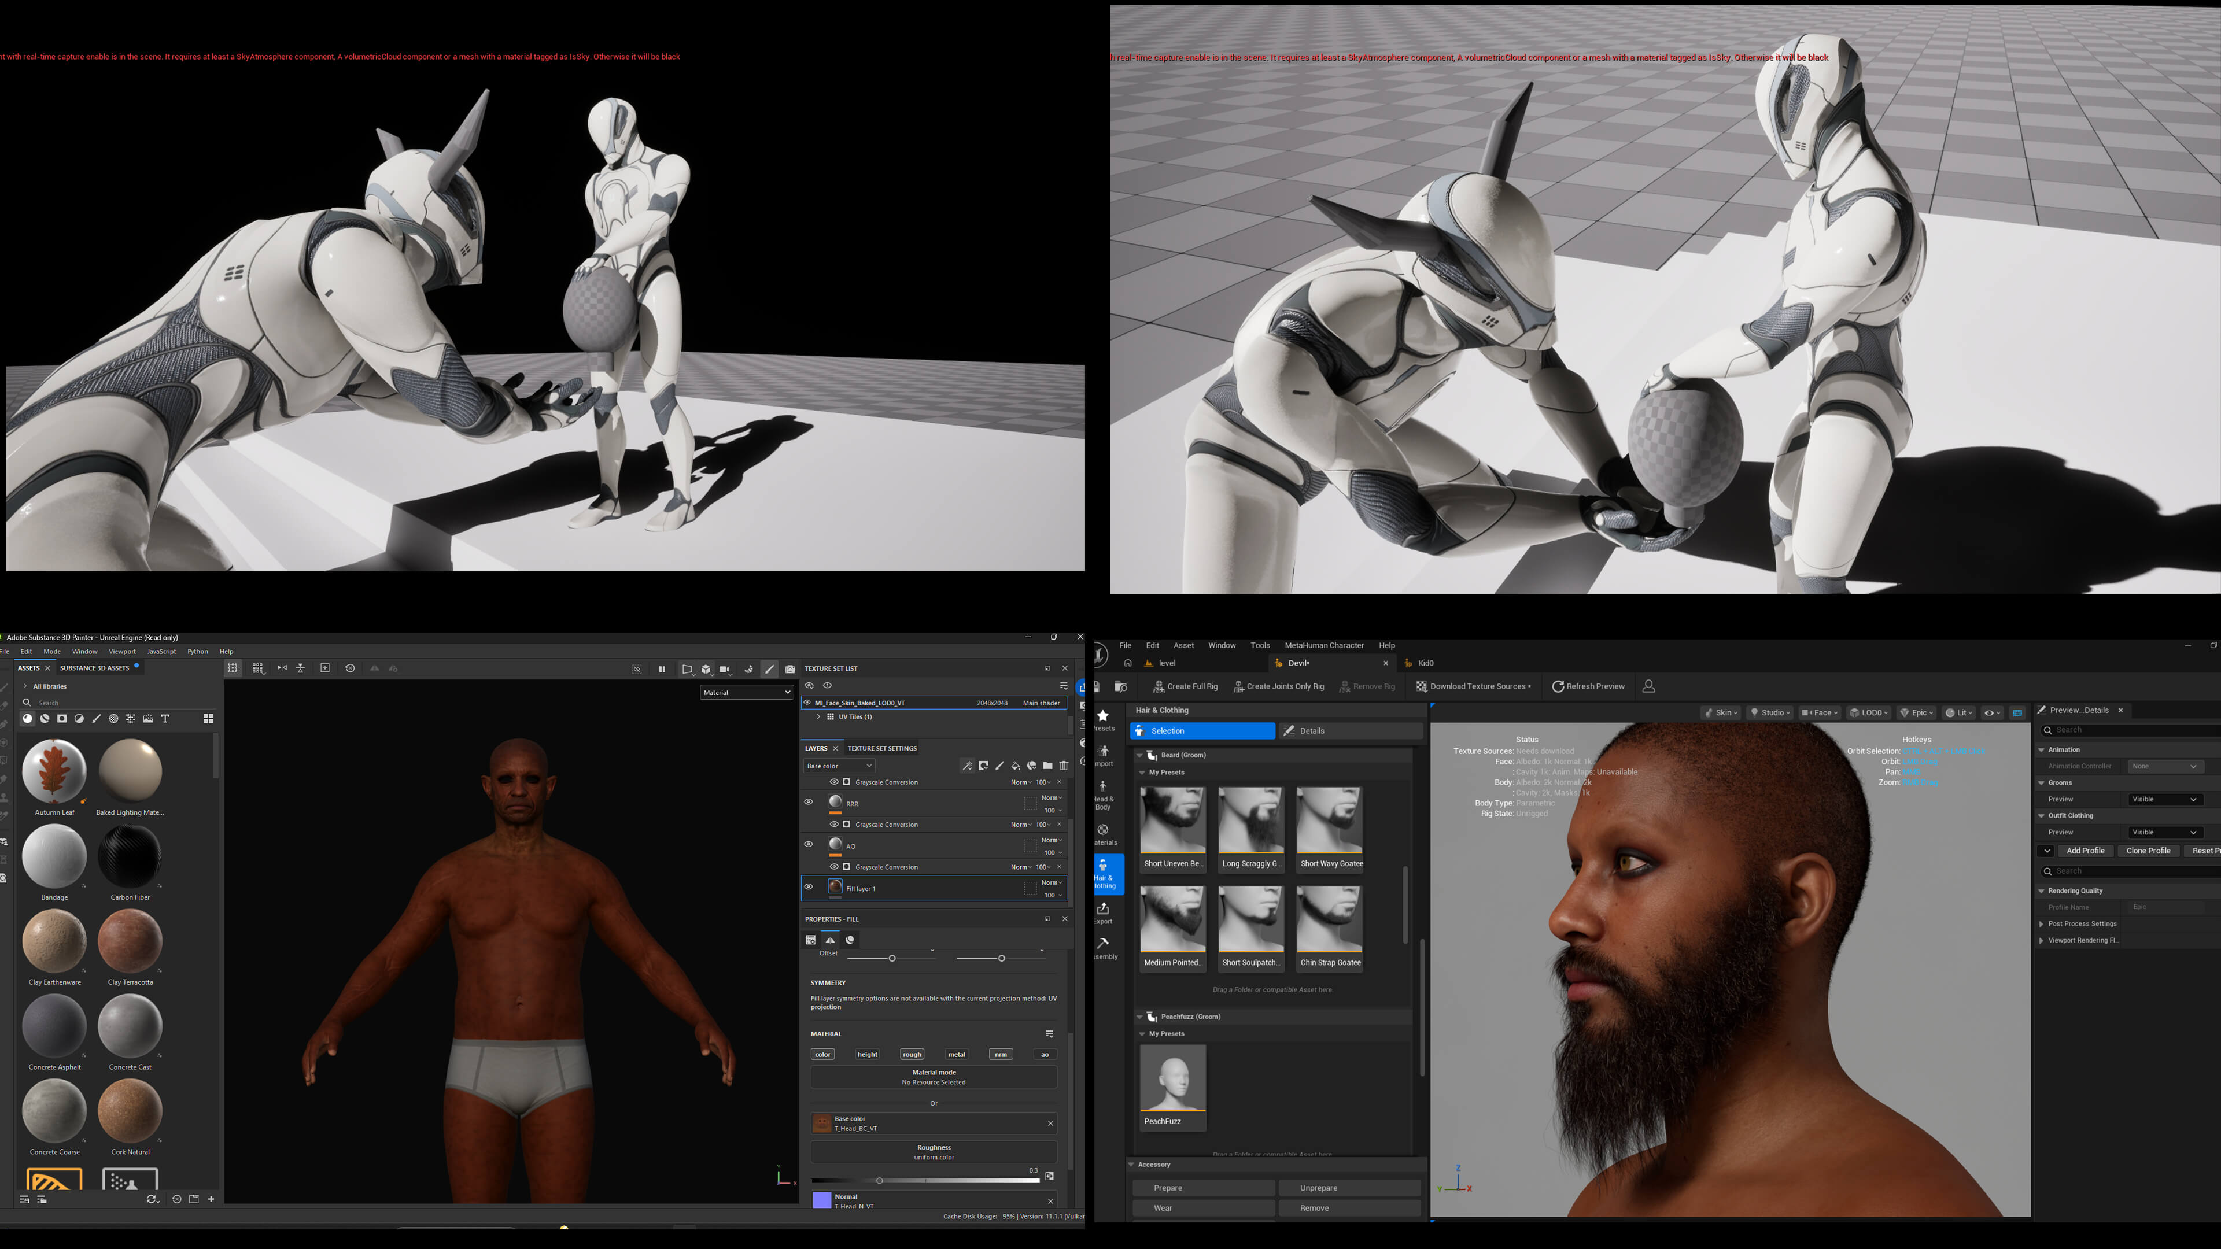Image resolution: width=2221 pixels, height=1249 pixels.
Task: Toggle visibility of AO layer
Action: tap(808, 845)
